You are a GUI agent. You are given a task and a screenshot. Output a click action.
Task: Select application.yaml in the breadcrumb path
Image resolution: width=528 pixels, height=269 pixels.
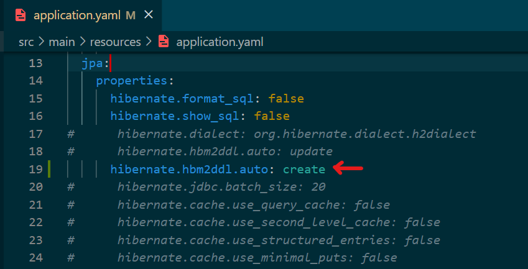220,42
